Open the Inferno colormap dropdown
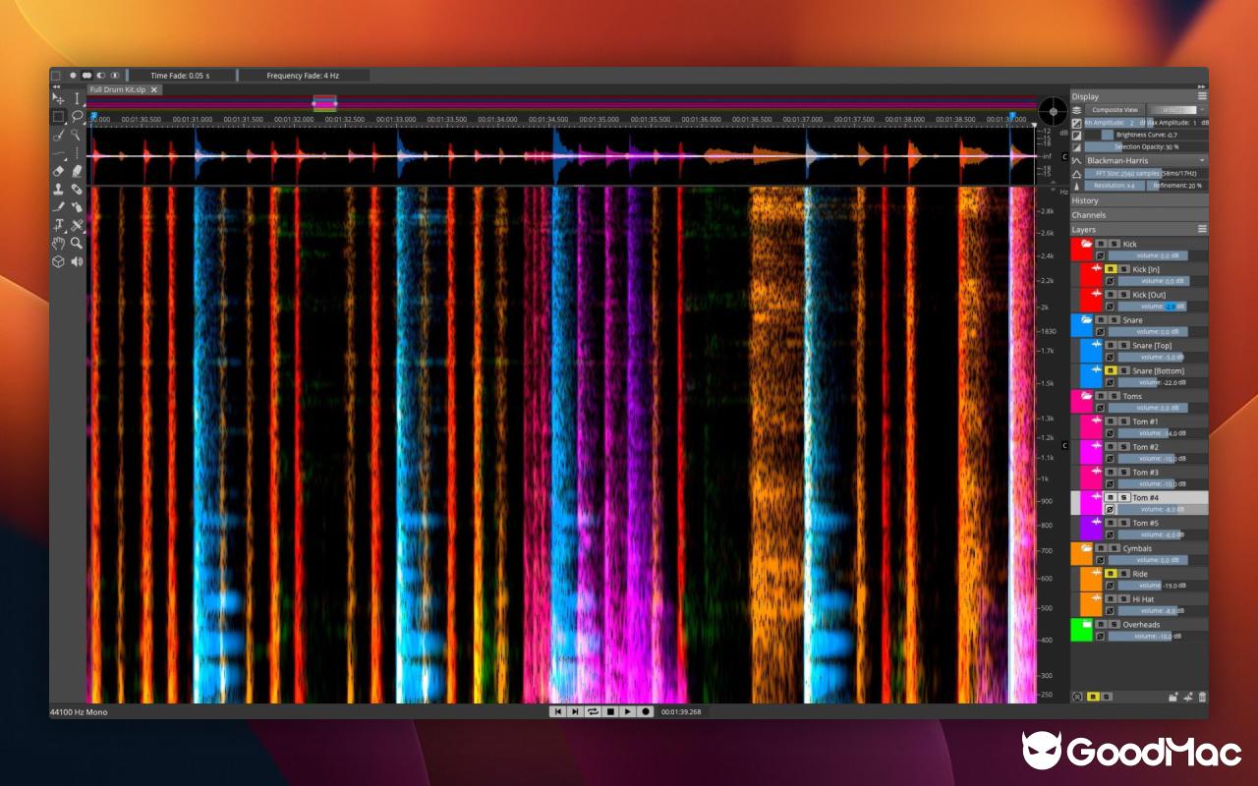Image resolution: width=1258 pixels, height=786 pixels. (1176, 109)
